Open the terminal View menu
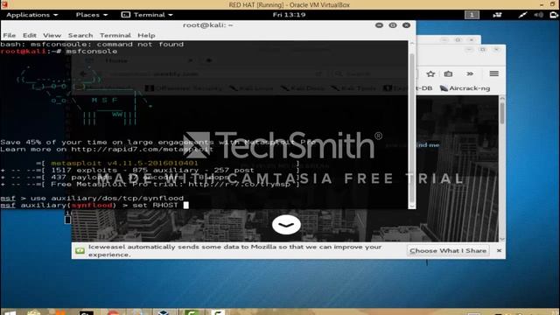 [52, 35]
